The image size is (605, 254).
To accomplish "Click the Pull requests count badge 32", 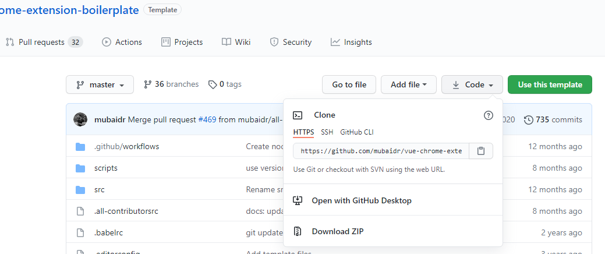I will coord(75,42).
